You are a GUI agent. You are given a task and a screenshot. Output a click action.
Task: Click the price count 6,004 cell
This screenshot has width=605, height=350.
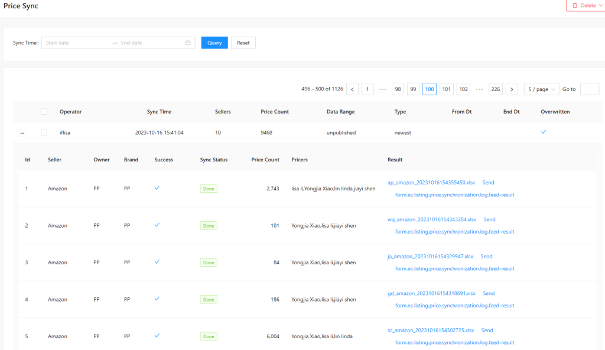pos(273,336)
